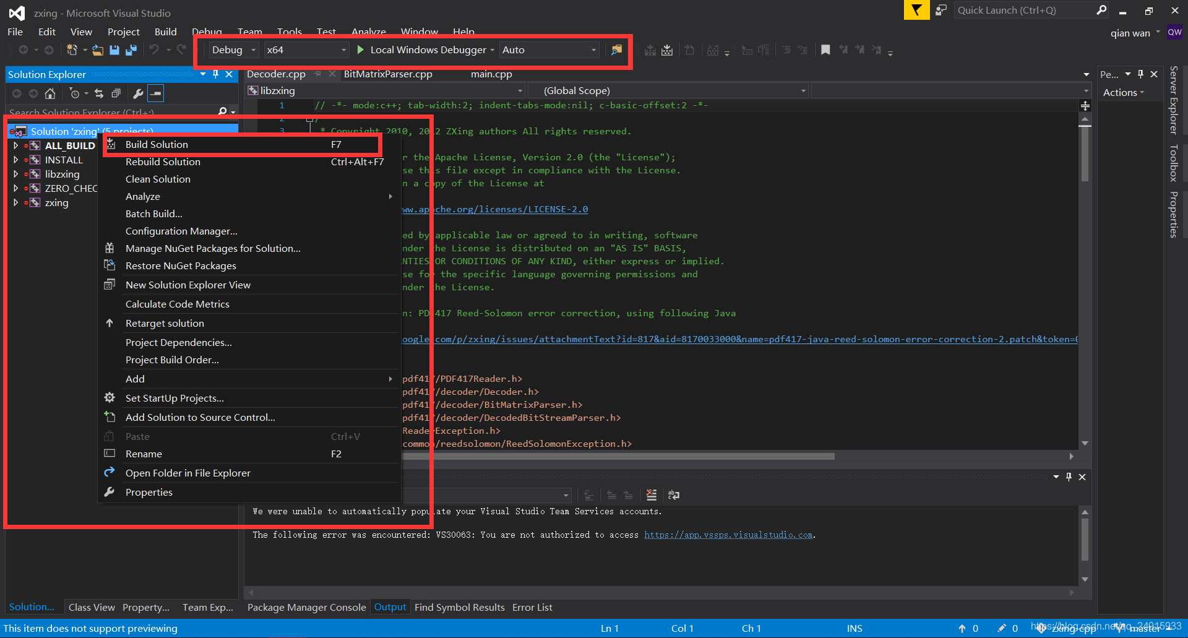This screenshot has height=638, width=1188.
Task: Pin the Output panel
Action: click(1069, 477)
